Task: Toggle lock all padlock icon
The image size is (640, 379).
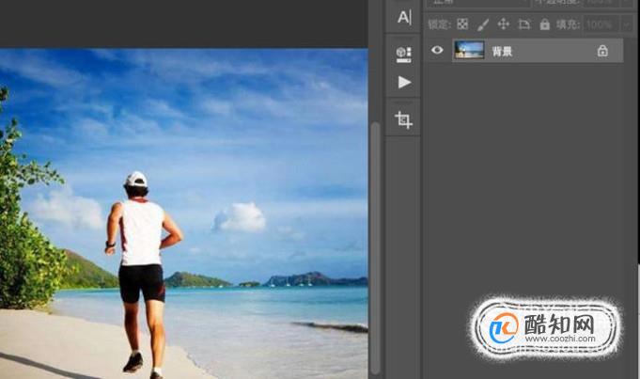Action: [x=545, y=24]
